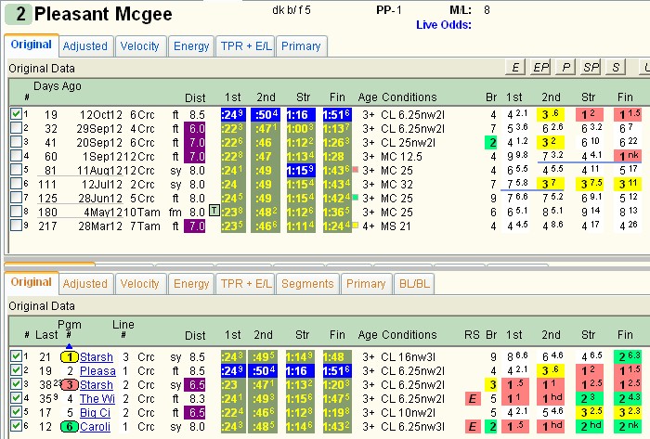Click the purple 6.0 distance cell
650x439 pixels.
[x=195, y=129]
